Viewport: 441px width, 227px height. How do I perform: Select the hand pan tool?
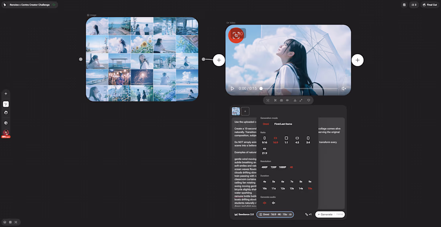pos(6,113)
